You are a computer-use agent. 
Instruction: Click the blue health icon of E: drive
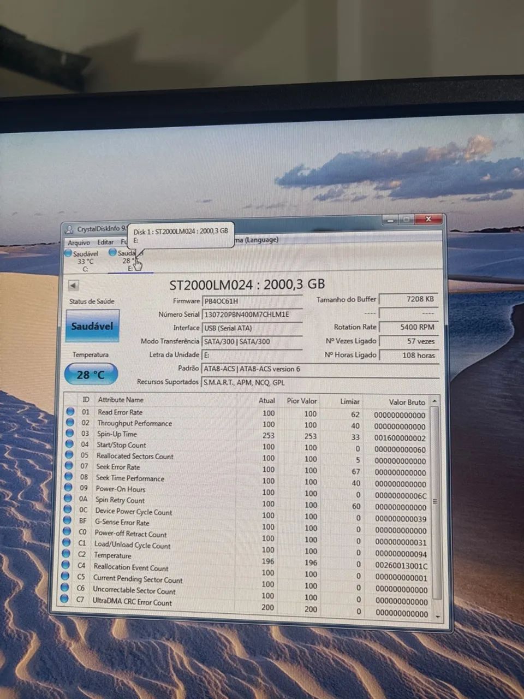[x=113, y=252]
